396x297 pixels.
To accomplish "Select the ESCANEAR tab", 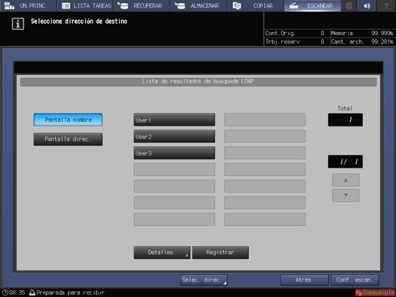I will pyautogui.click(x=313, y=5).
